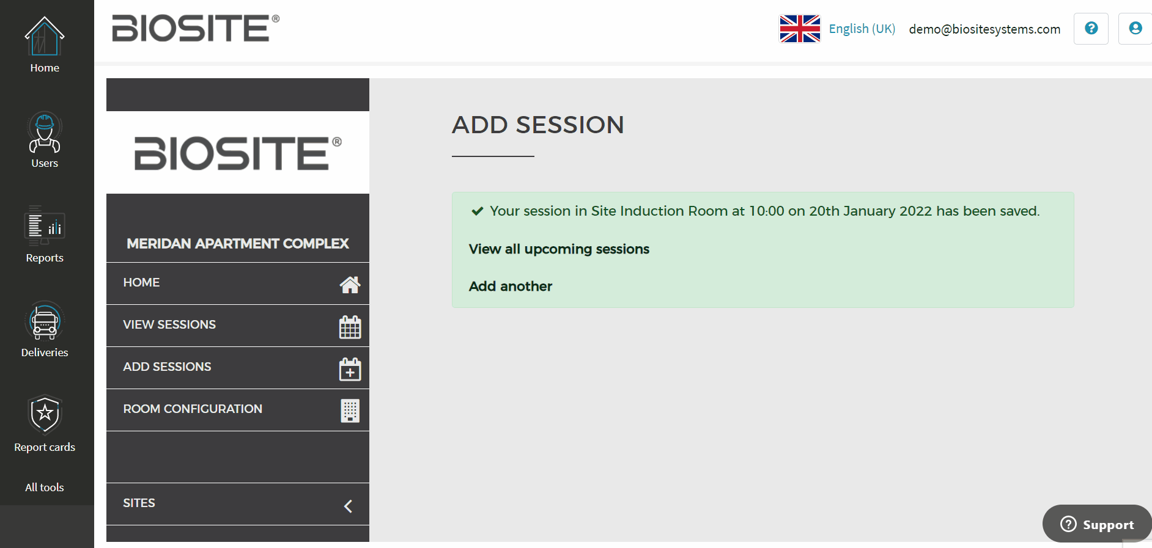Open the VIEW SESSIONS menu item
Image resolution: width=1152 pixels, height=548 pixels.
(x=169, y=325)
